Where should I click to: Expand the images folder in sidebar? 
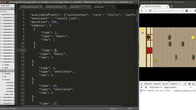click(3, 73)
